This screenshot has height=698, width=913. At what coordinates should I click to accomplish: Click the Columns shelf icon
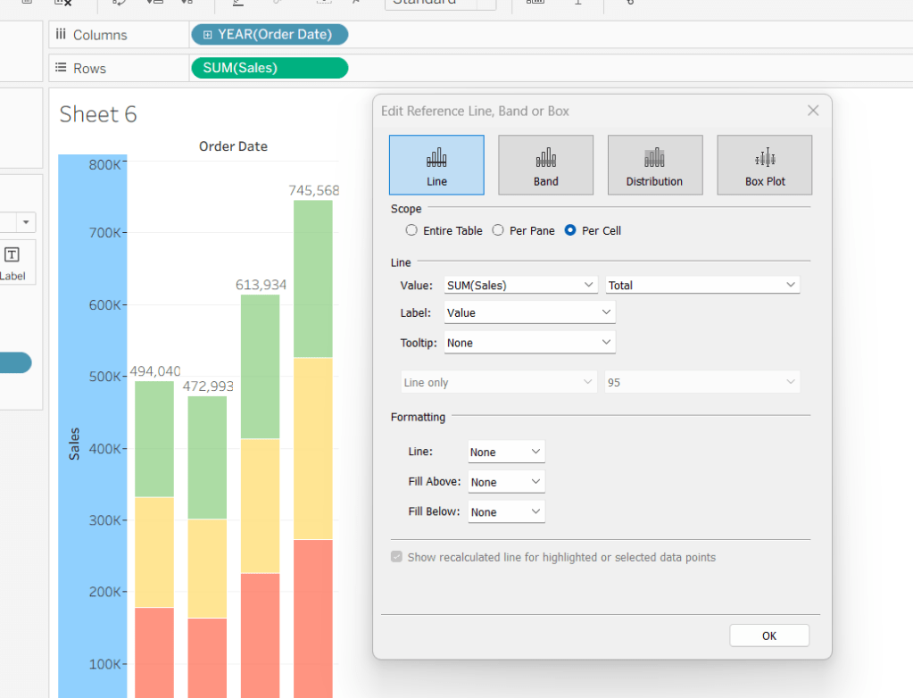pos(61,35)
